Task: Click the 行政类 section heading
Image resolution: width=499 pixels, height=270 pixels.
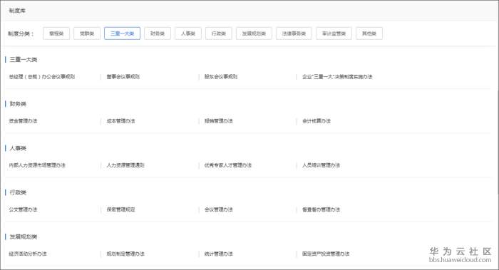Action: click(x=18, y=192)
